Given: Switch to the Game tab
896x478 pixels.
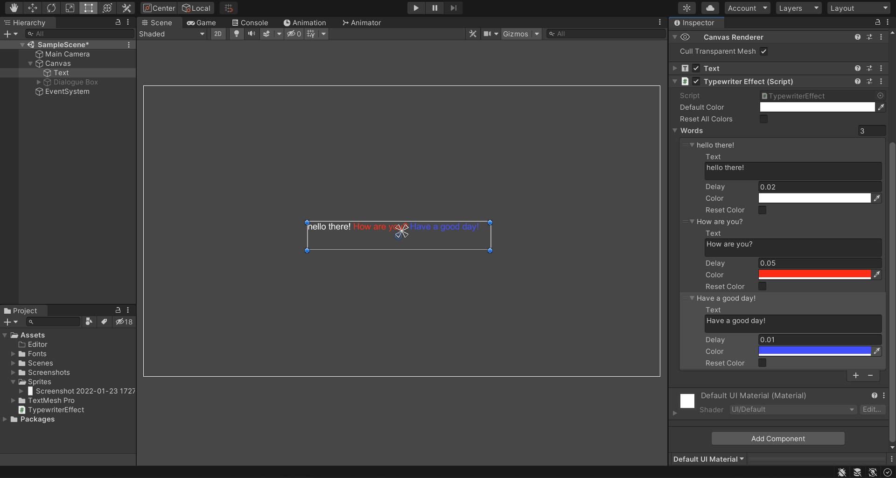Looking at the screenshot, I should 202,22.
